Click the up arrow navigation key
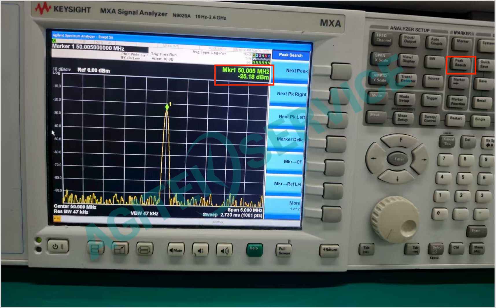Image resolution: width=496 pixels, height=308 pixels. (401, 141)
